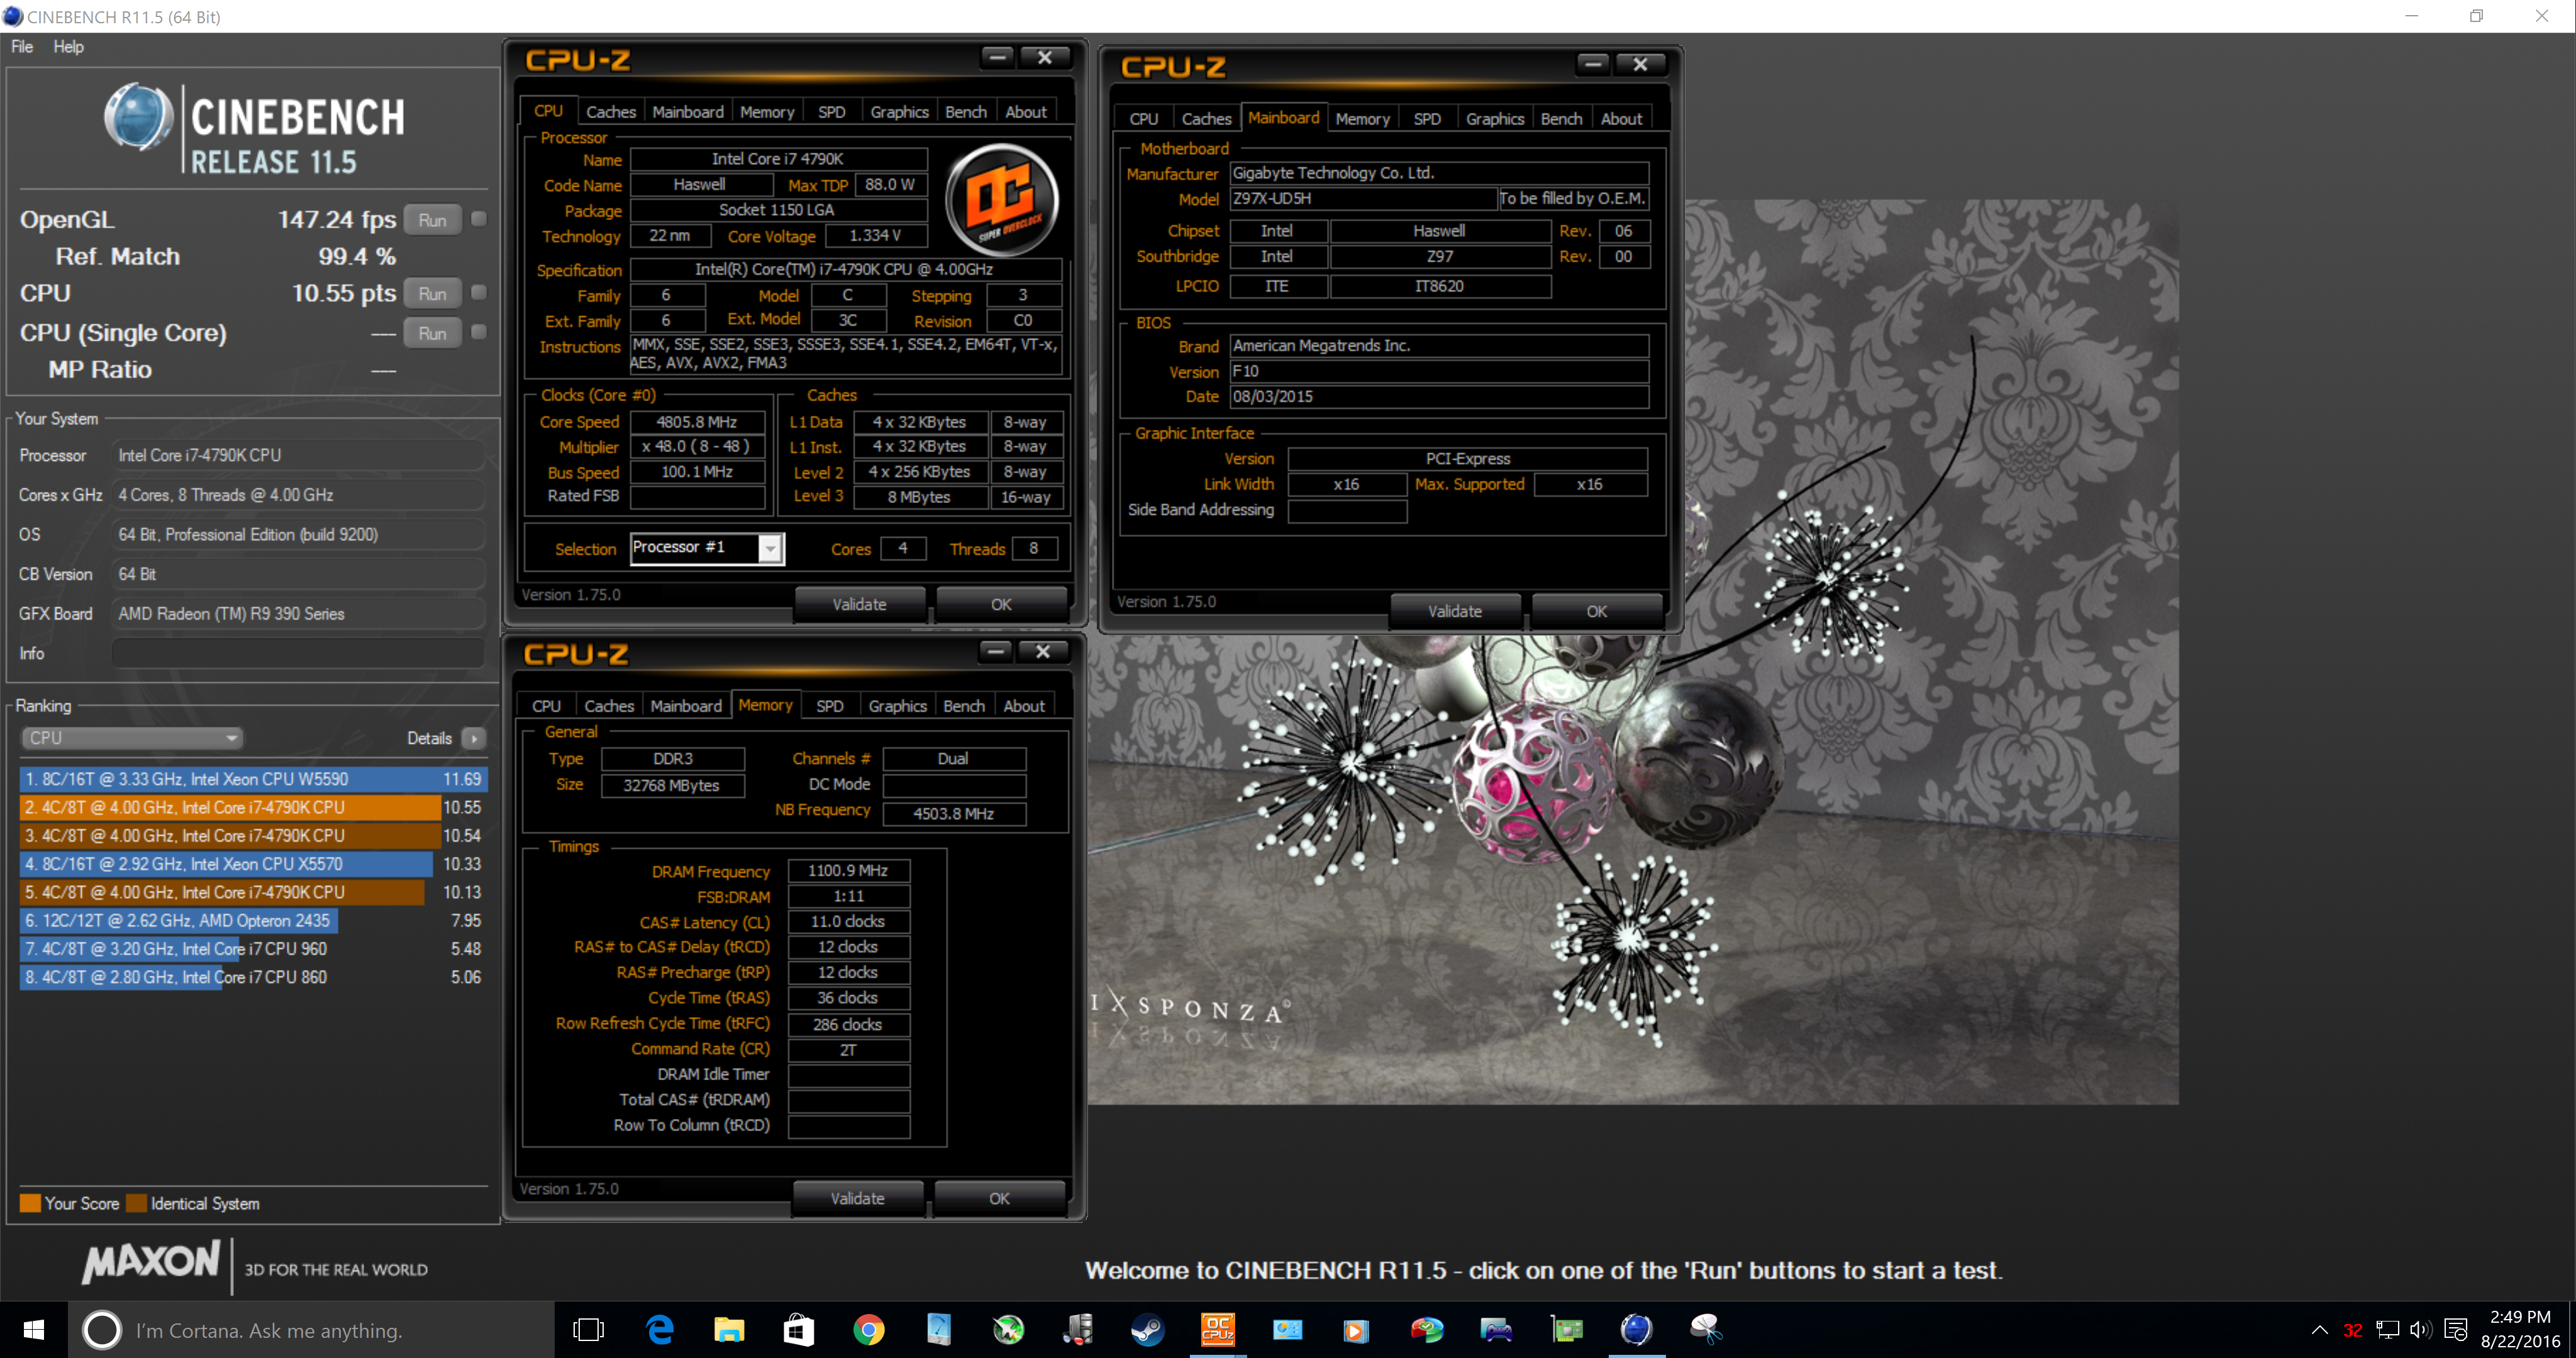Viewport: 2576px width, 1358px height.
Task: Open Task View from the taskbar
Action: coord(588,1329)
